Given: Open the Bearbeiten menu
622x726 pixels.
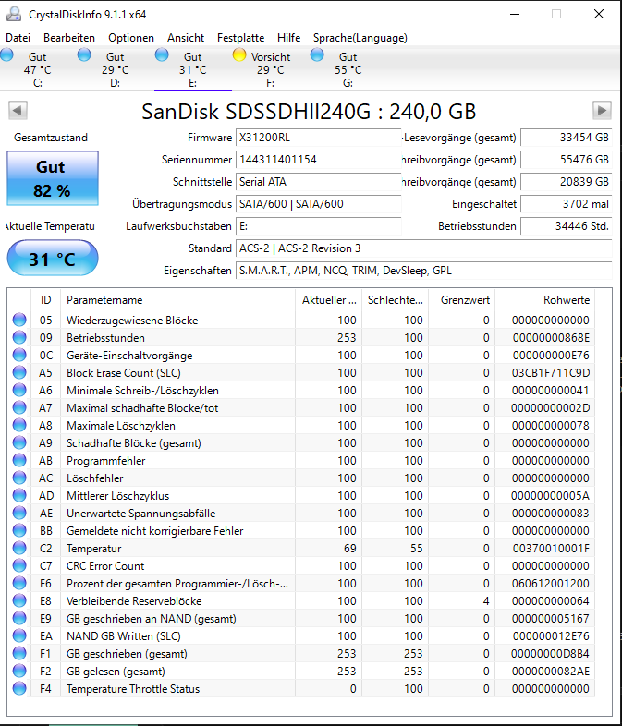Looking at the screenshot, I should 69,38.
